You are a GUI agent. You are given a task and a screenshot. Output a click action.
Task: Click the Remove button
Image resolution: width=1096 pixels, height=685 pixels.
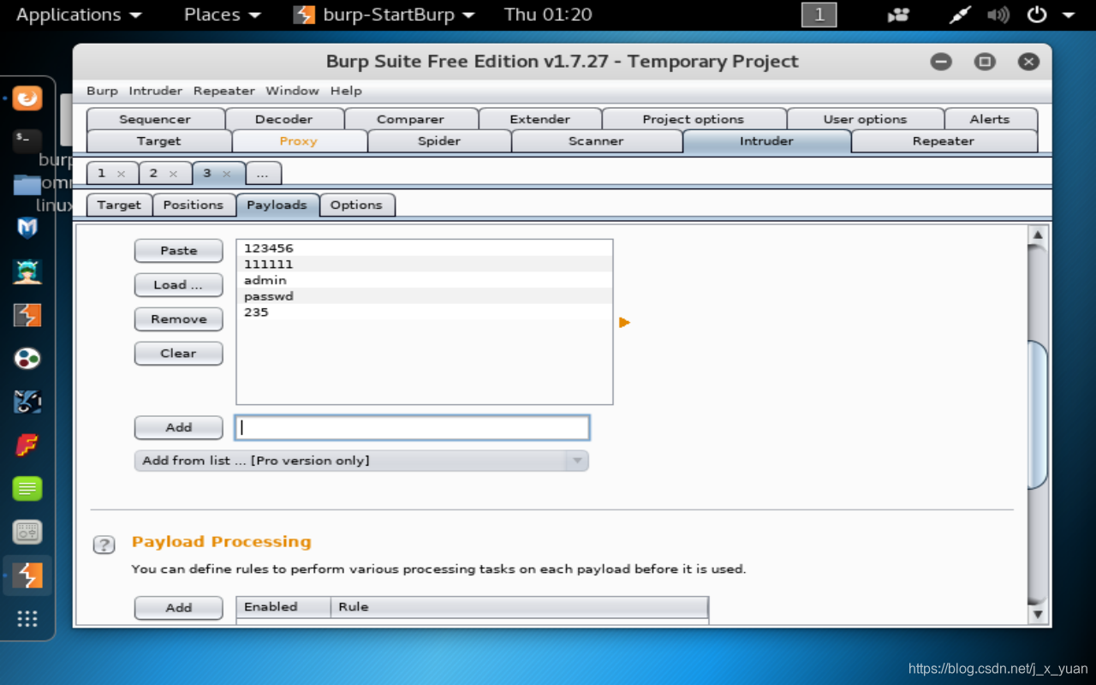click(179, 319)
